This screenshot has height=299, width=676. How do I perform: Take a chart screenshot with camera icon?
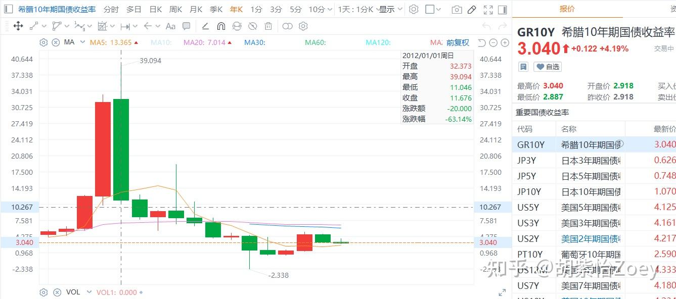tap(457, 10)
